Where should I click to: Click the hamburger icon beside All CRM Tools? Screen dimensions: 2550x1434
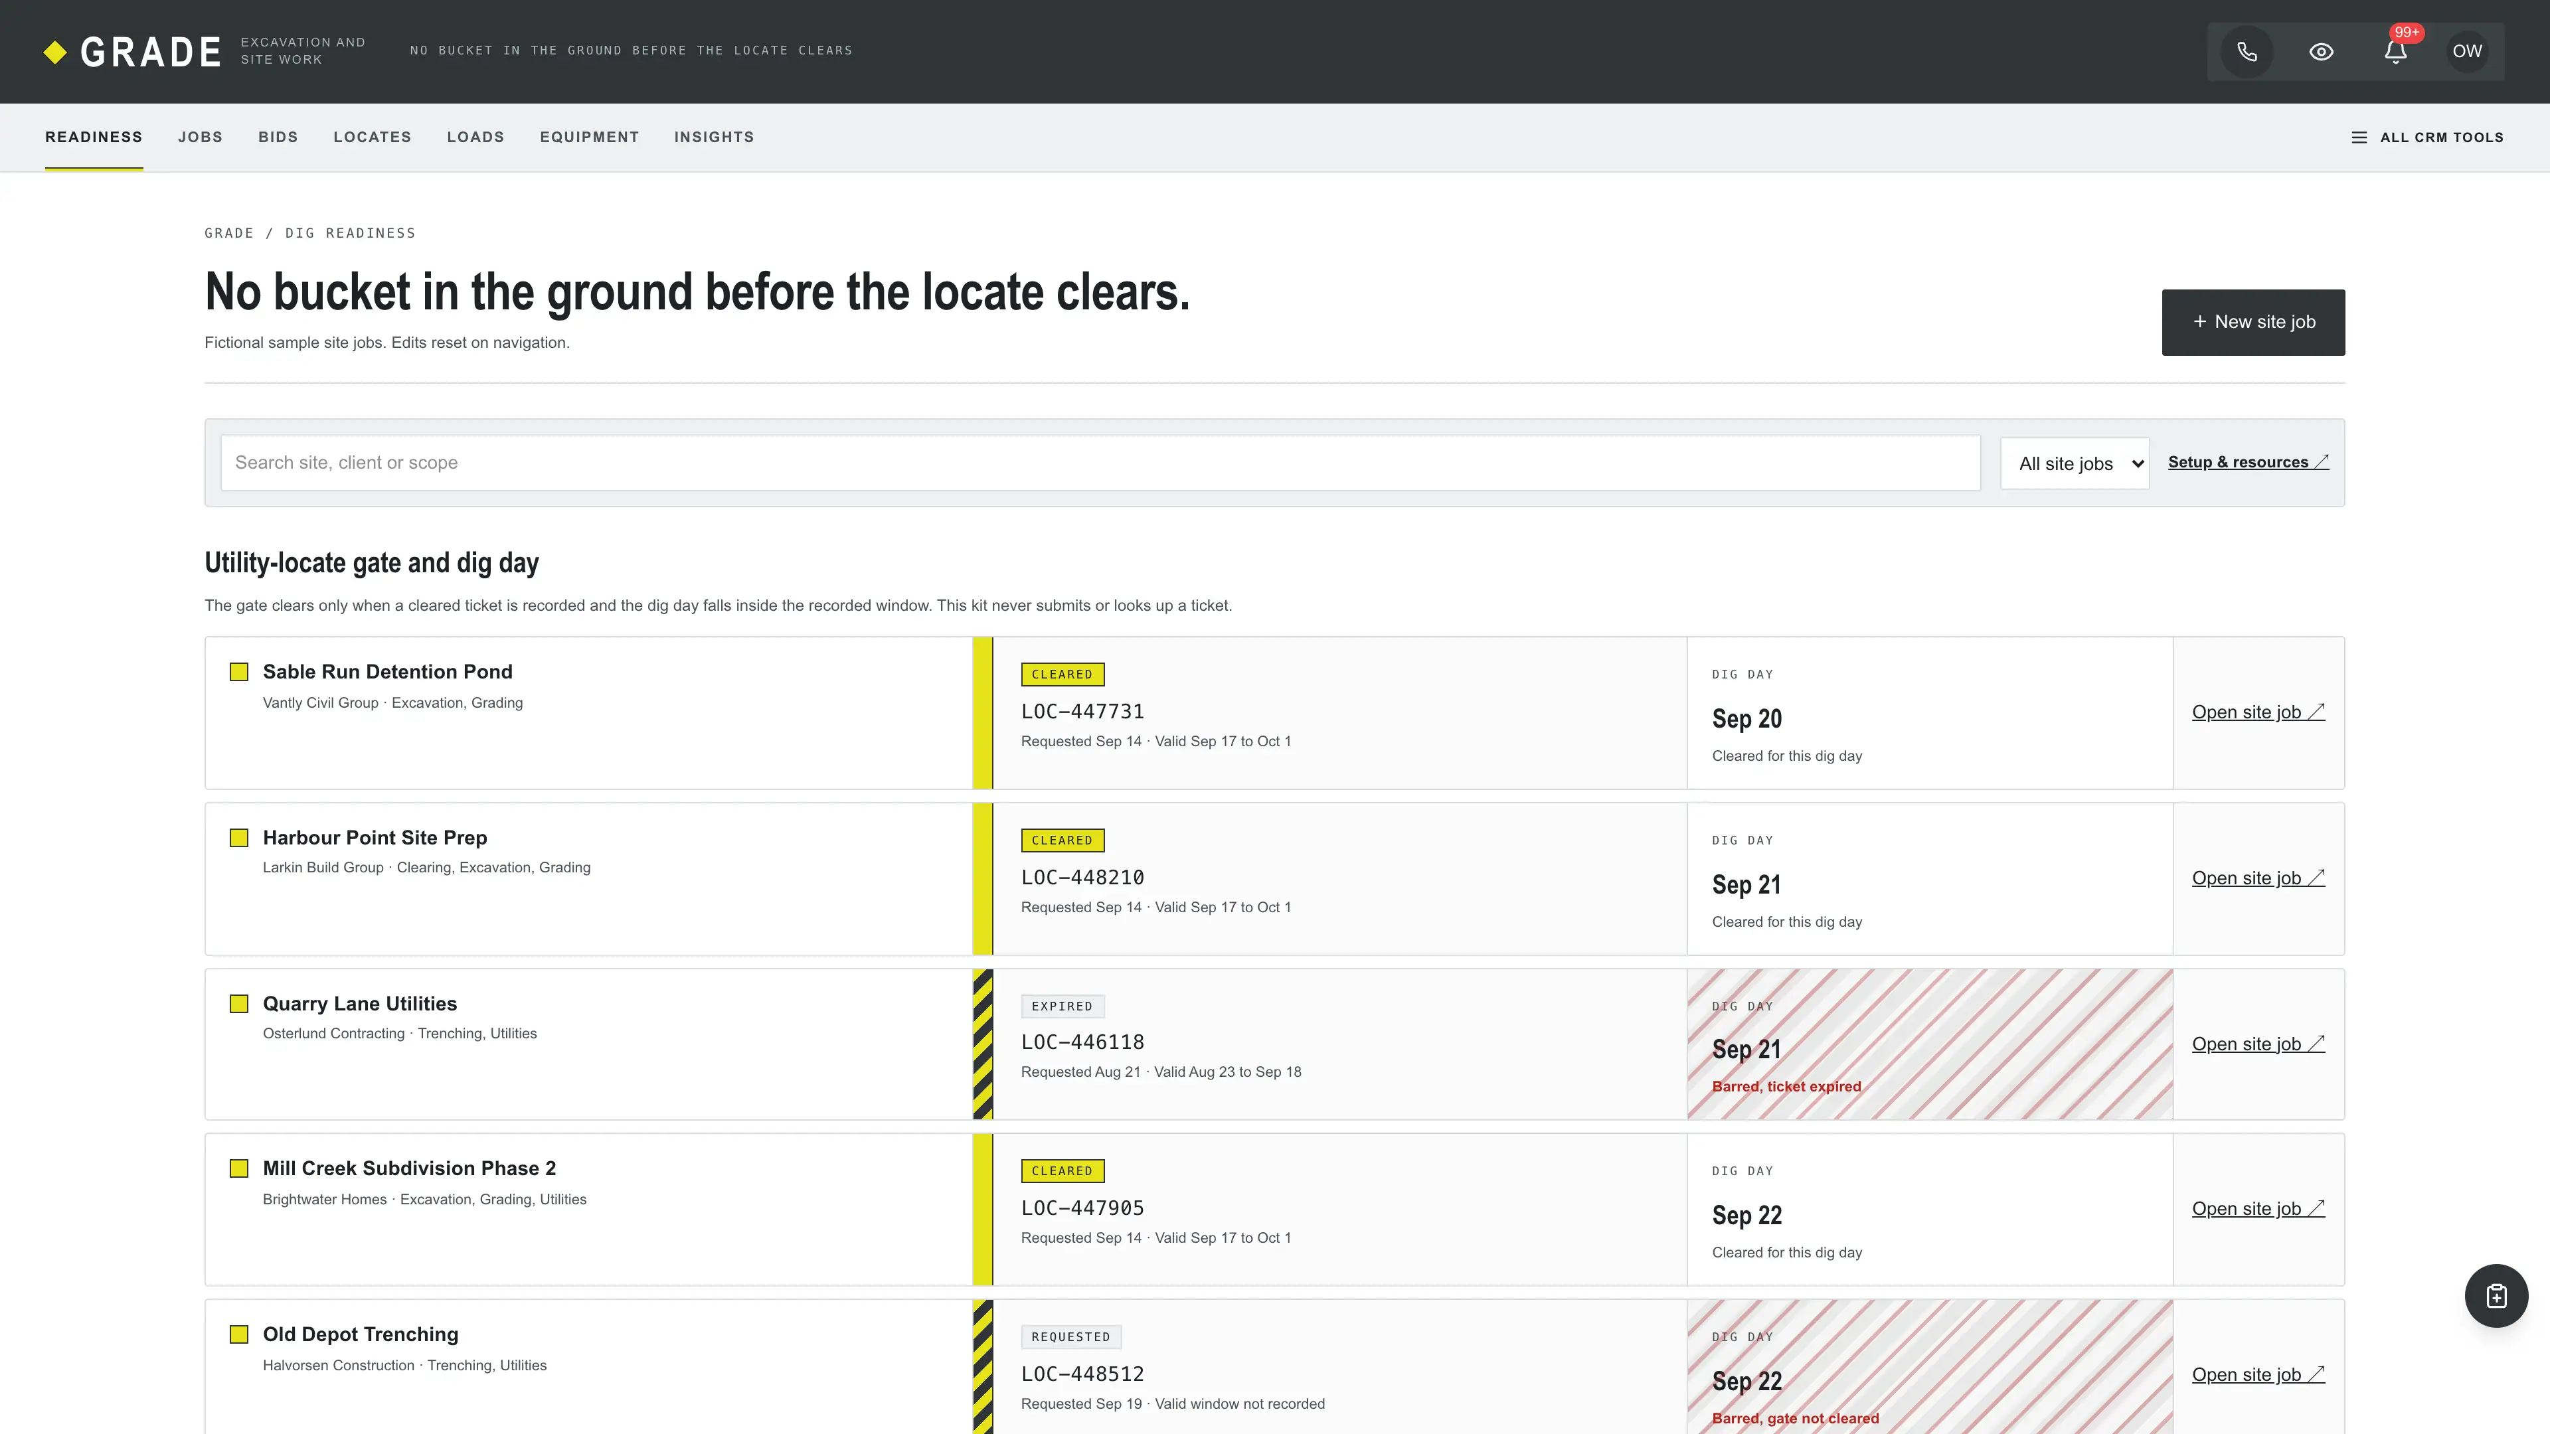[2359, 137]
